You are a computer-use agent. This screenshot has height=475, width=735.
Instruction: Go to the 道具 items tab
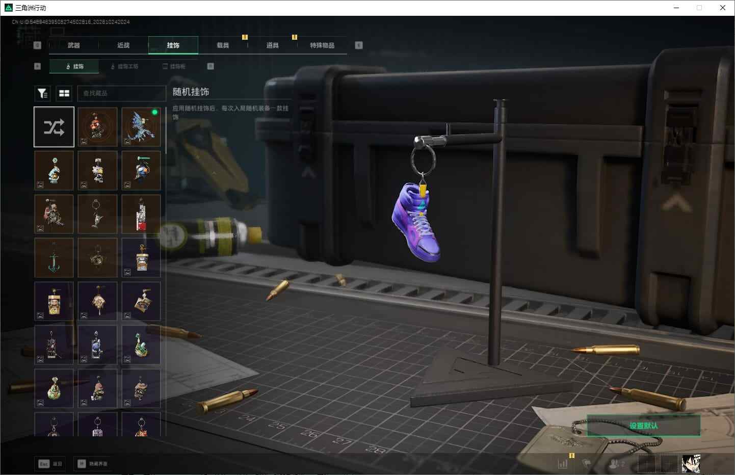tap(273, 45)
